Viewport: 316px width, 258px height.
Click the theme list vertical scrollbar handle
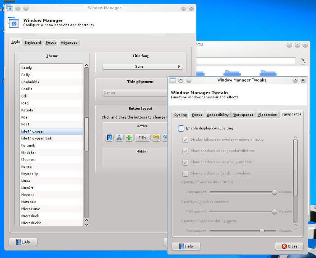click(87, 134)
